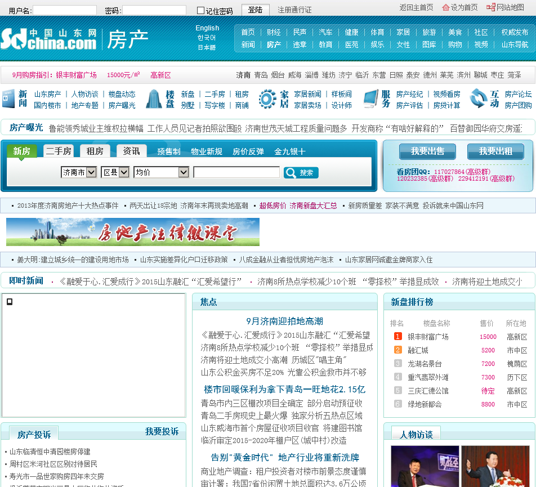The width and height of the screenshot is (536, 487).
Task: Click the 返回主首页 link
Action: [x=416, y=7]
